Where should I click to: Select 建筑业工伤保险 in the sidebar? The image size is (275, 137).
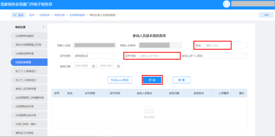tap(29, 133)
